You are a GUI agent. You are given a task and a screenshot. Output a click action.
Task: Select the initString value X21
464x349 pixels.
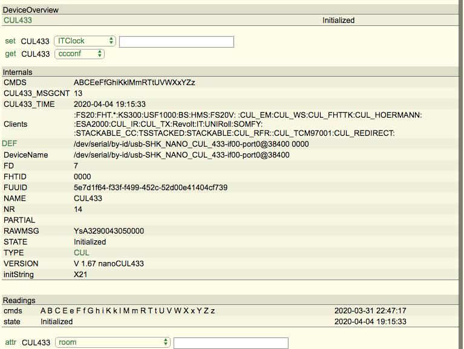click(80, 275)
